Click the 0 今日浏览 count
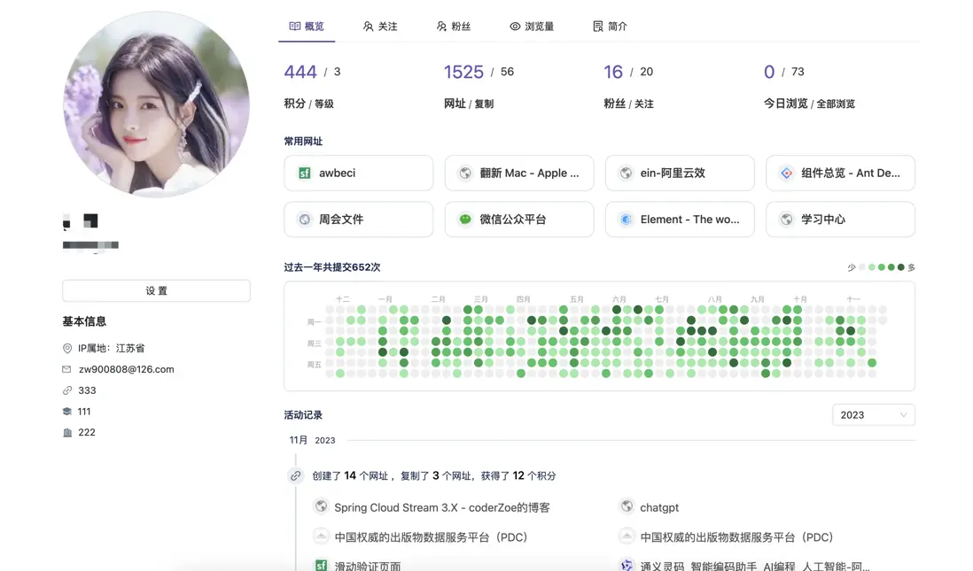The image size is (973, 571). tap(769, 72)
